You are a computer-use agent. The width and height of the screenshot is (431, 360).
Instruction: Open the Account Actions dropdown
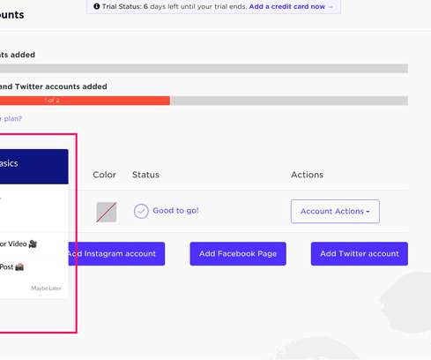click(335, 211)
